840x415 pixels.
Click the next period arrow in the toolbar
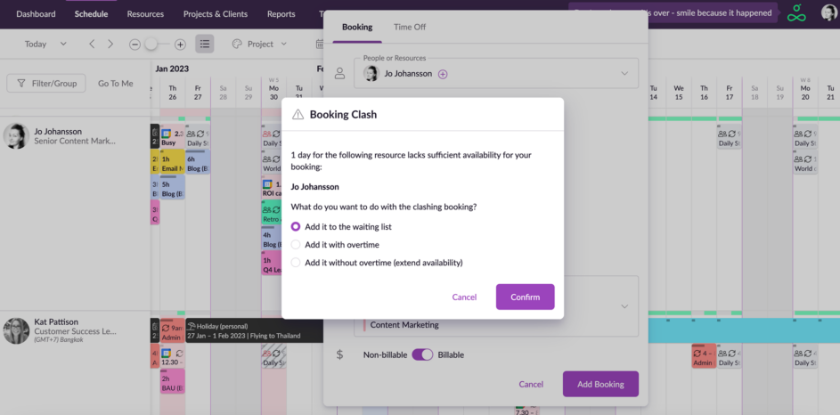pyautogui.click(x=110, y=45)
